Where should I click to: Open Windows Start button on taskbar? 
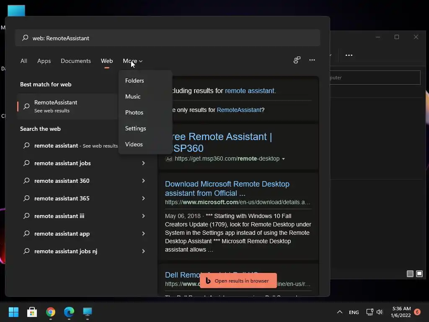pos(13,312)
